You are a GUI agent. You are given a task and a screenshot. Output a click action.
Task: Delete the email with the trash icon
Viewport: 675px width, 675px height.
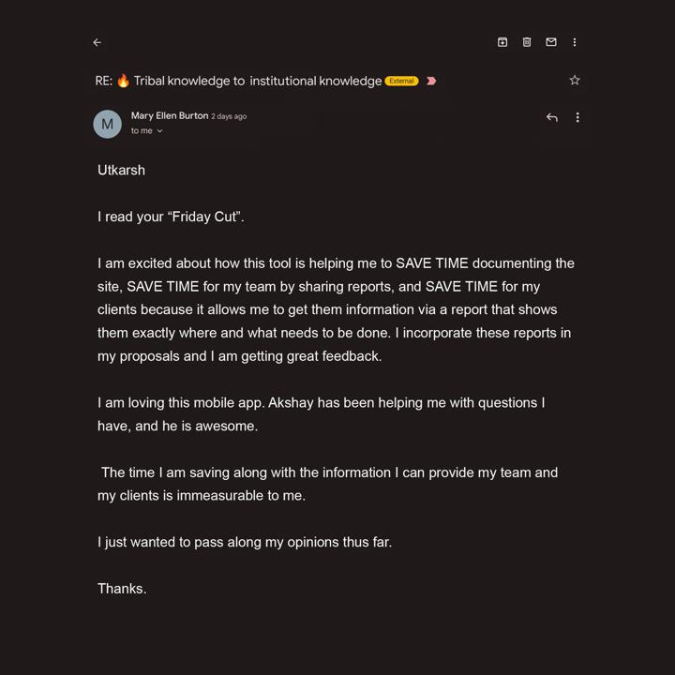pos(527,42)
